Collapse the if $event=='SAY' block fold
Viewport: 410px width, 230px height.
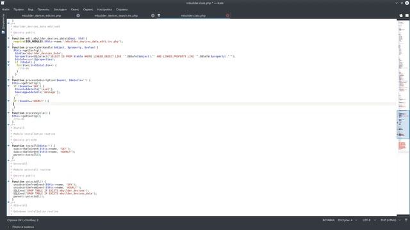8,86
